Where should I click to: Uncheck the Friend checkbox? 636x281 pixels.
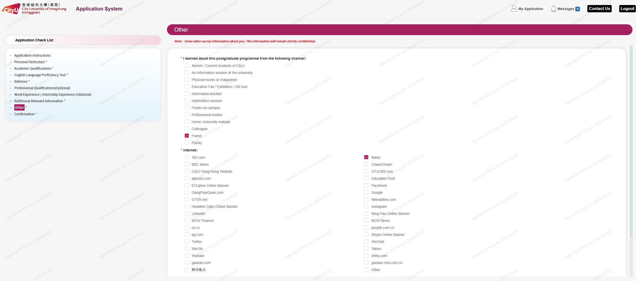pos(187,136)
